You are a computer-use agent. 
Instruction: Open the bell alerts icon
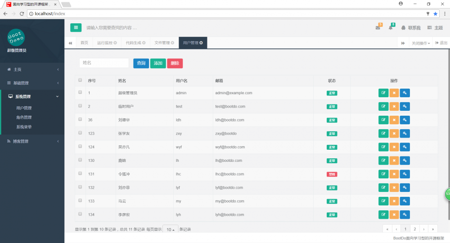click(x=391, y=27)
